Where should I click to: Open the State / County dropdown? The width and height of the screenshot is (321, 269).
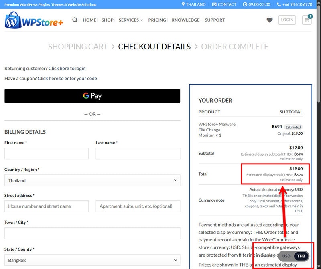92,260
